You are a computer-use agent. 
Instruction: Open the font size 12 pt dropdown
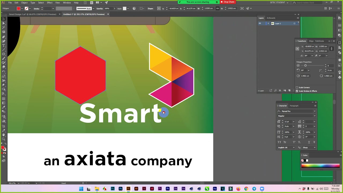(x=293, y=122)
